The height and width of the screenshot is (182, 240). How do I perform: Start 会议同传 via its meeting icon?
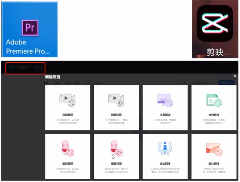165,148
